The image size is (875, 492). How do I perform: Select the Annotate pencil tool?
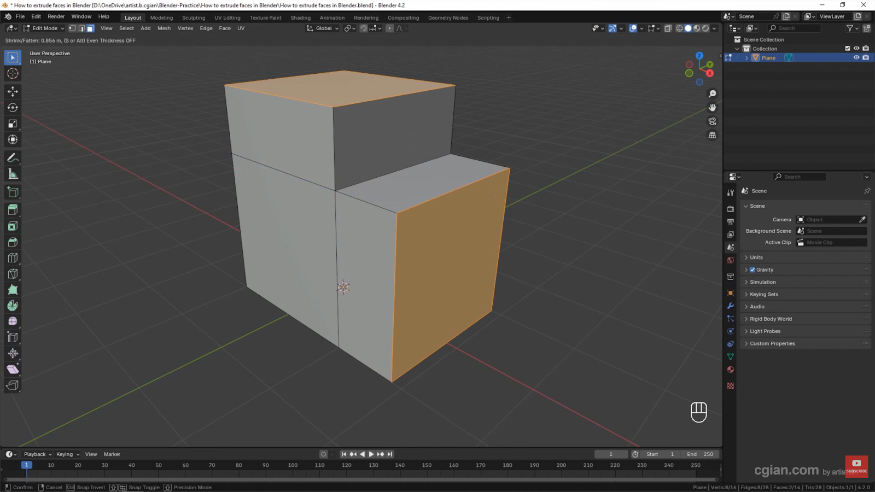tap(13, 158)
